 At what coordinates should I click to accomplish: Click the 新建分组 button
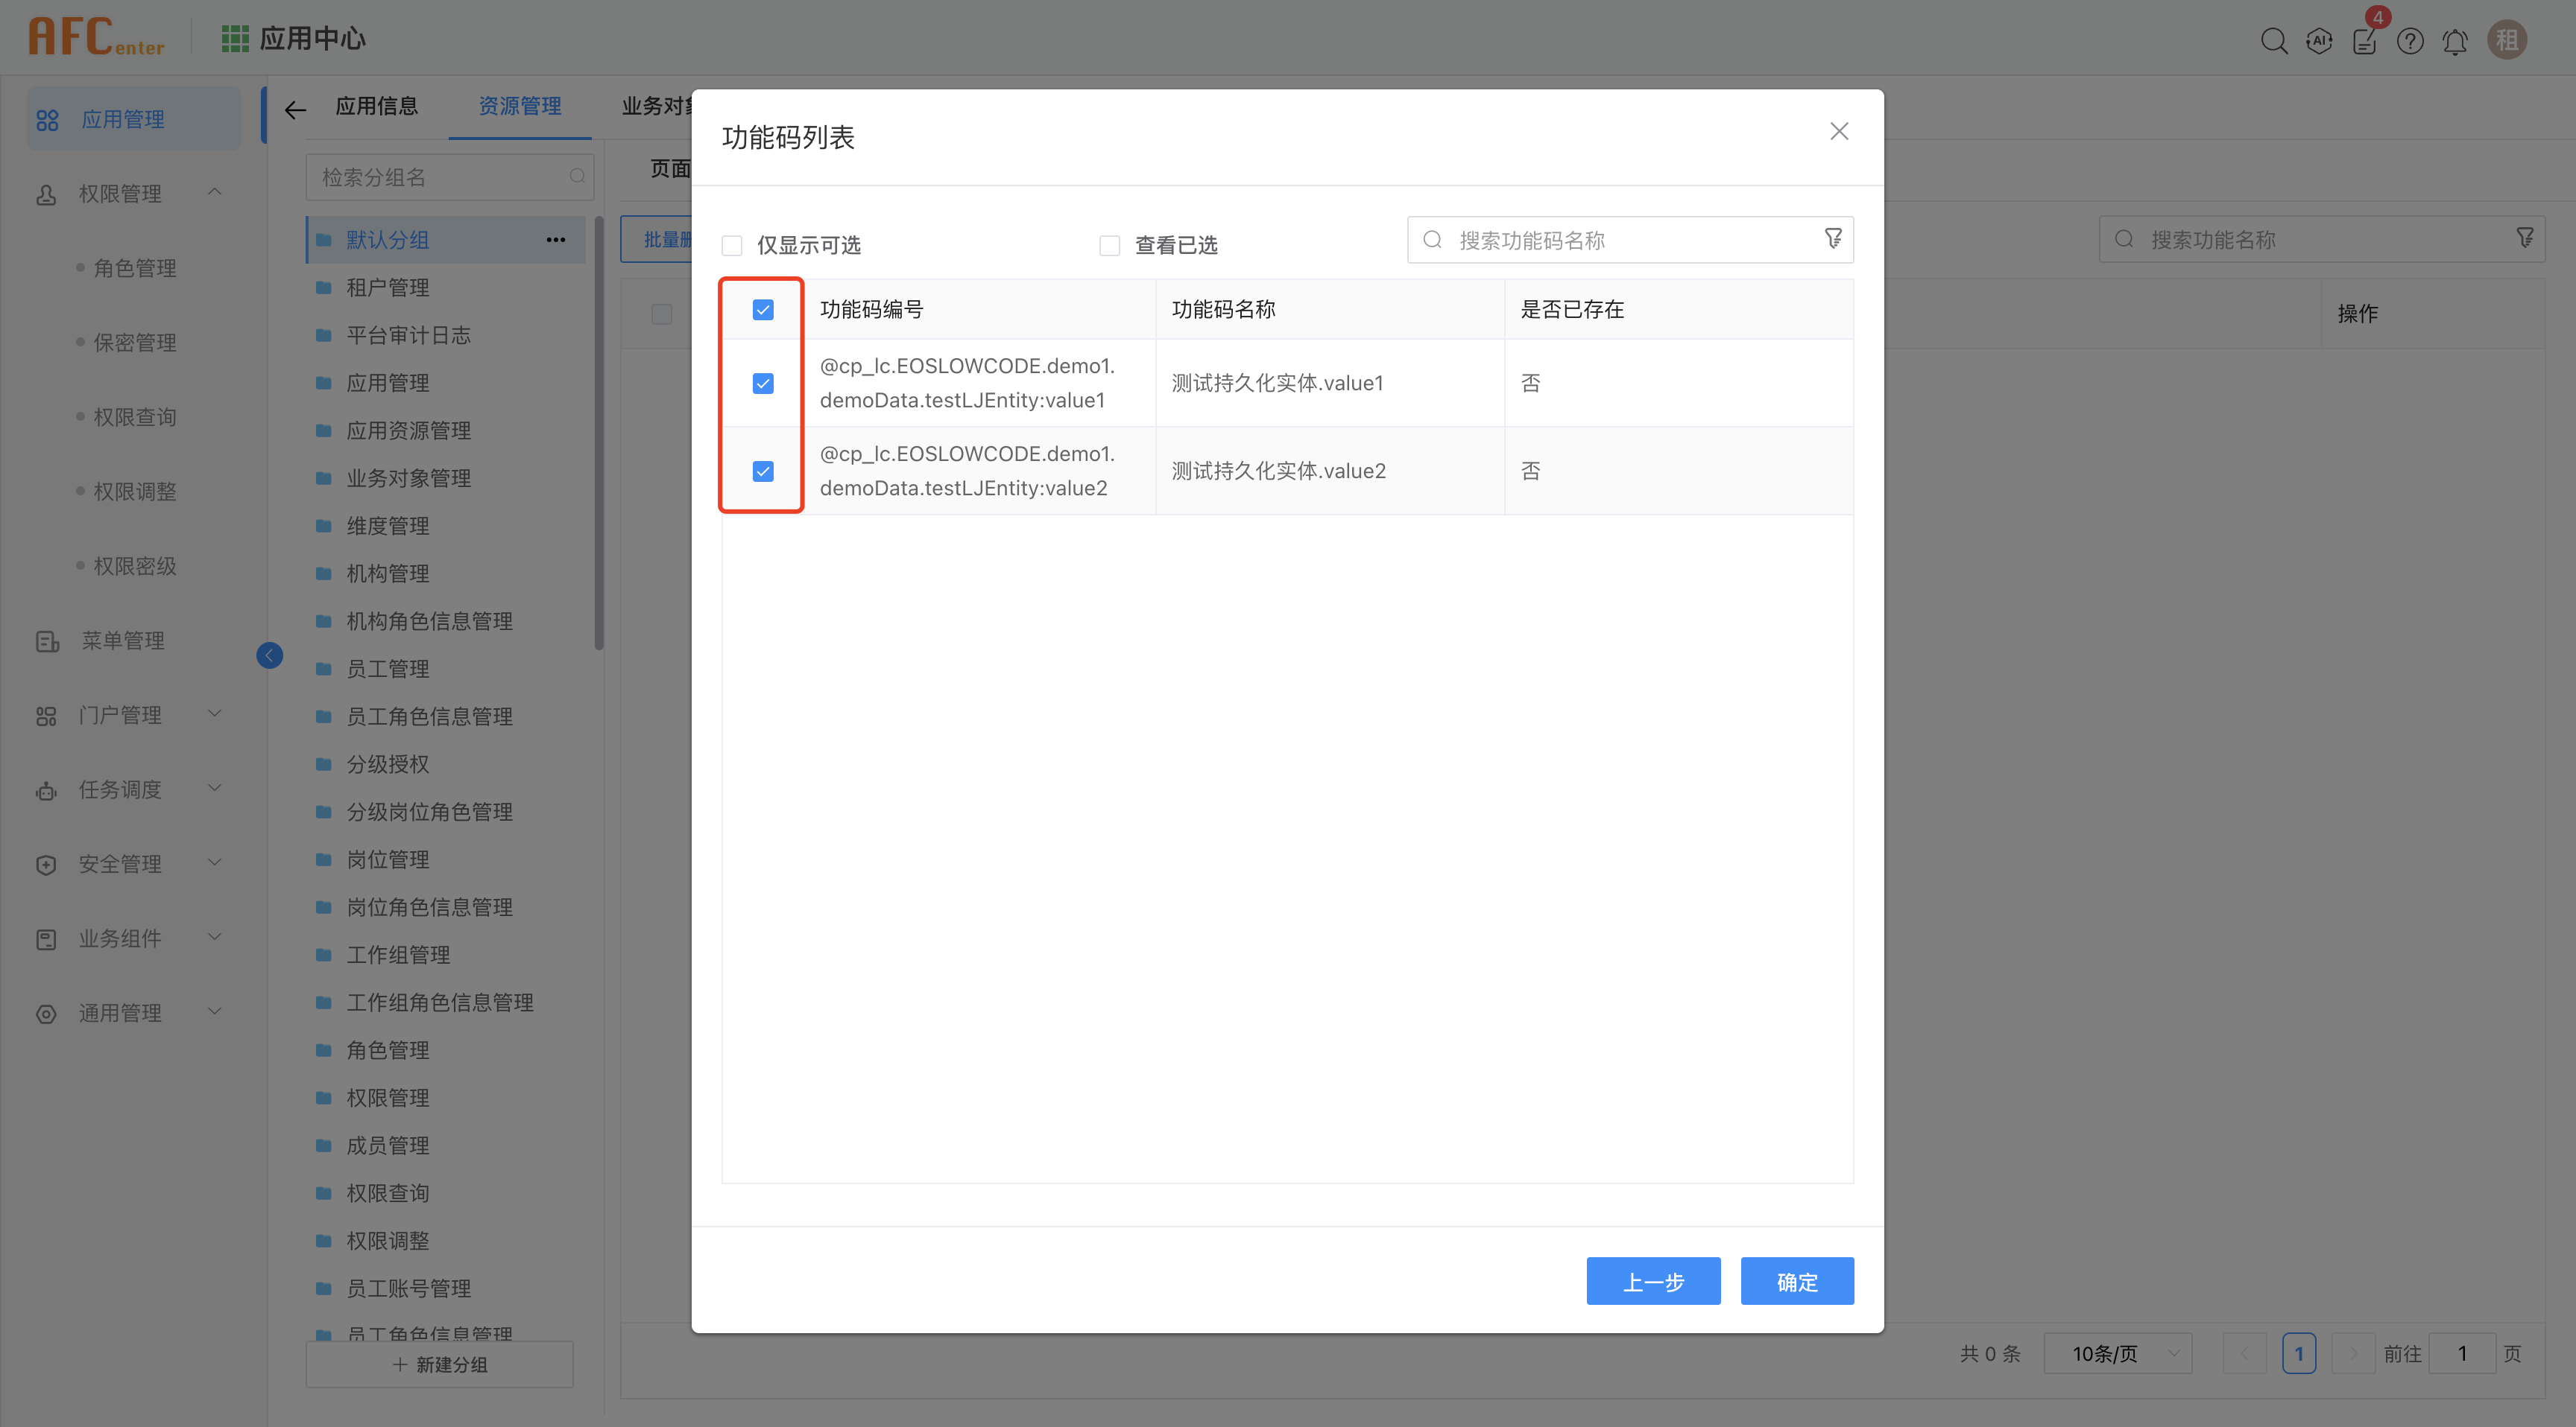coord(439,1364)
